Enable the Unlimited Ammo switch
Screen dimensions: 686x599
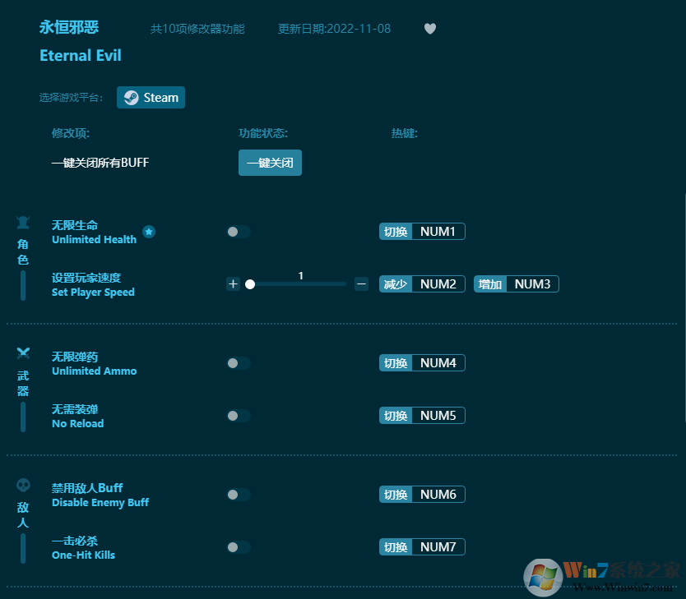coord(239,363)
